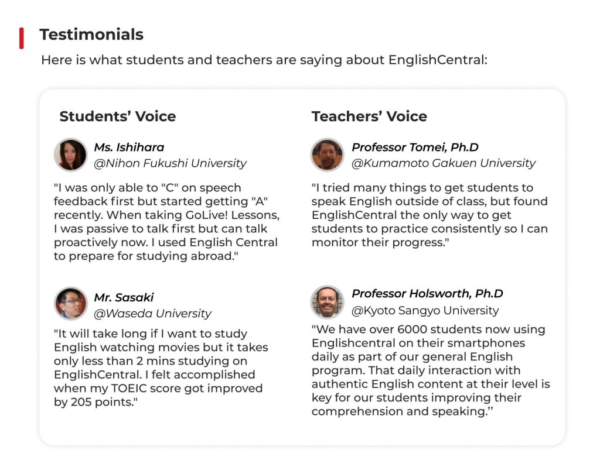
Task: Open @Kyoto Sangyo University handle
Action: [425, 310]
